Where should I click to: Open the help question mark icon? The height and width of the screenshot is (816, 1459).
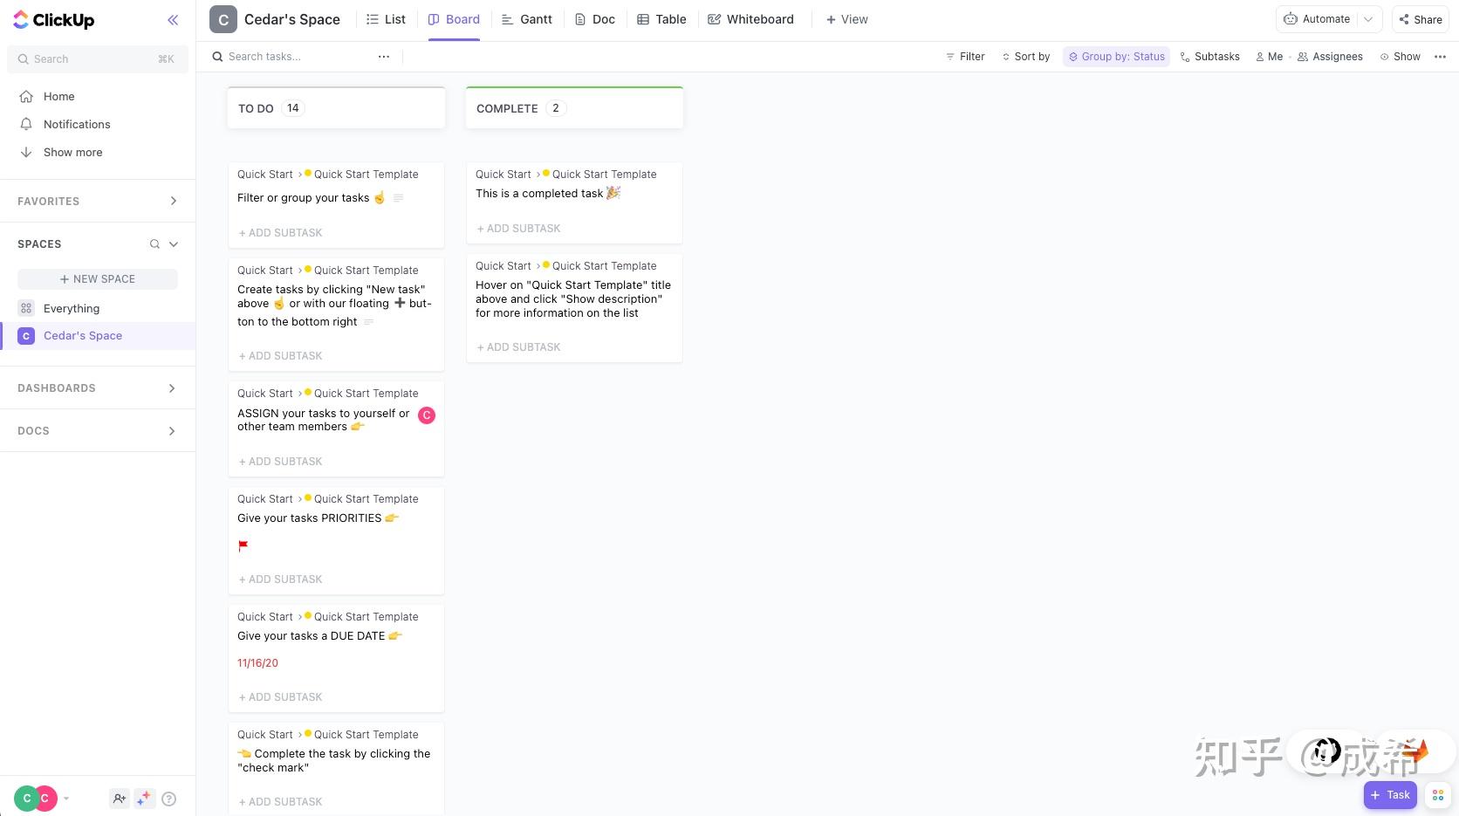point(169,799)
